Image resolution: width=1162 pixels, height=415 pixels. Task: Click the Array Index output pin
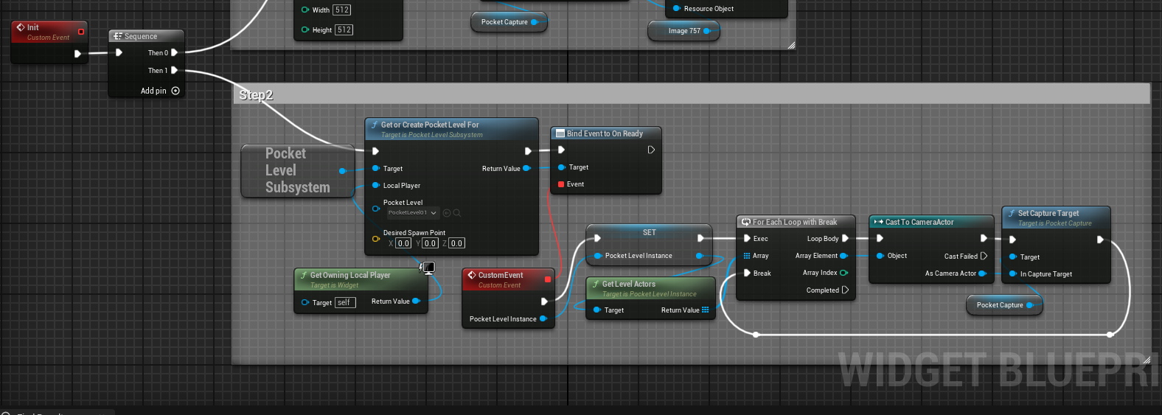[843, 273]
